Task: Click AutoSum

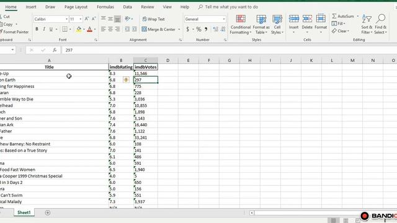Action: coord(343,16)
